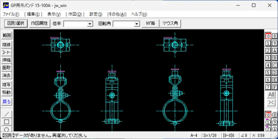Click the S=1/20 scale indicator

[212, 135]
